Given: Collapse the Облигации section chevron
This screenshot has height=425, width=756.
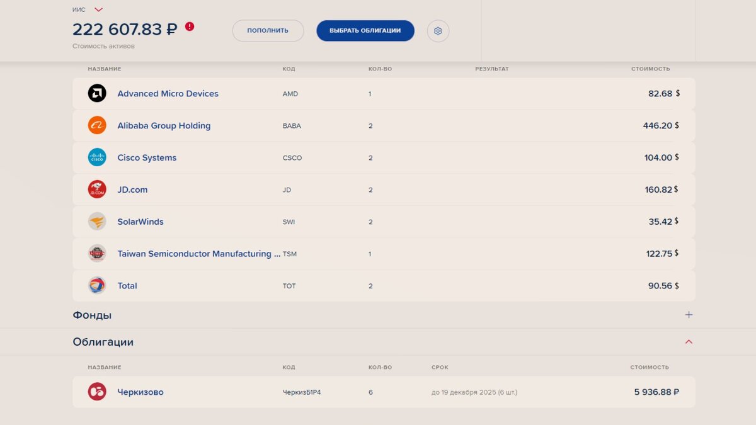Looking at the screenshot, I should coord(689,342).
